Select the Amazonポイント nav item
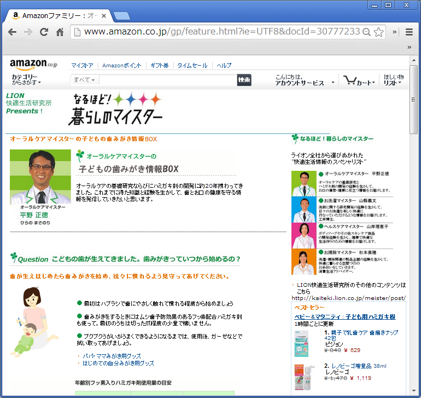 [x=121, y=66]
